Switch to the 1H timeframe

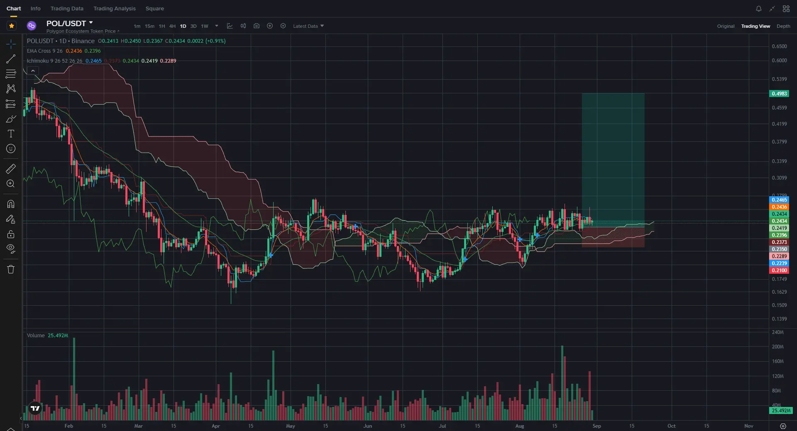pos(162,26)
